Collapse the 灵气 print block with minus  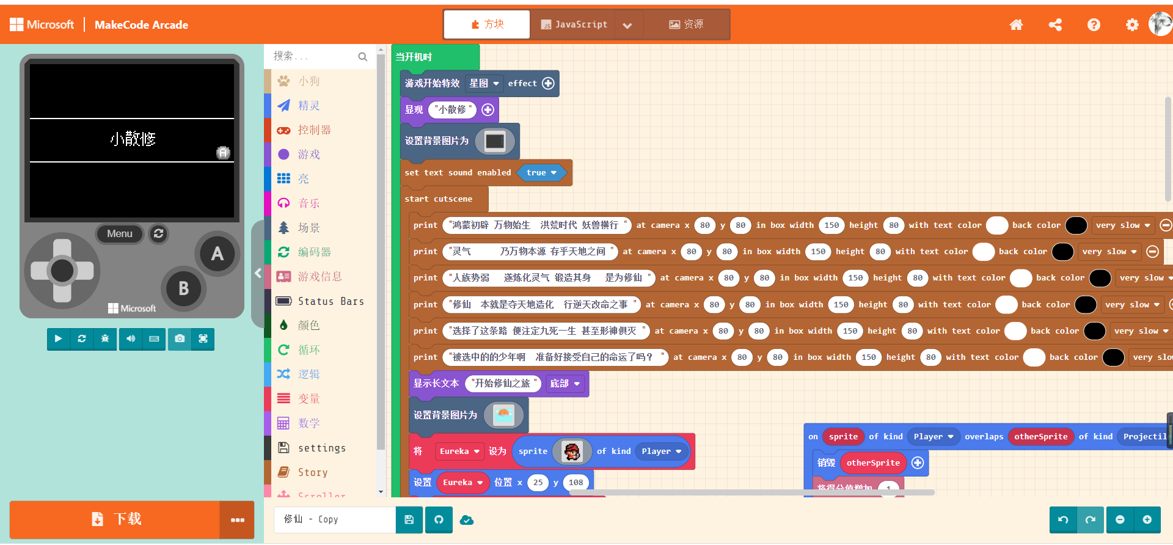pyautogui.click(x=1152, y=251)
